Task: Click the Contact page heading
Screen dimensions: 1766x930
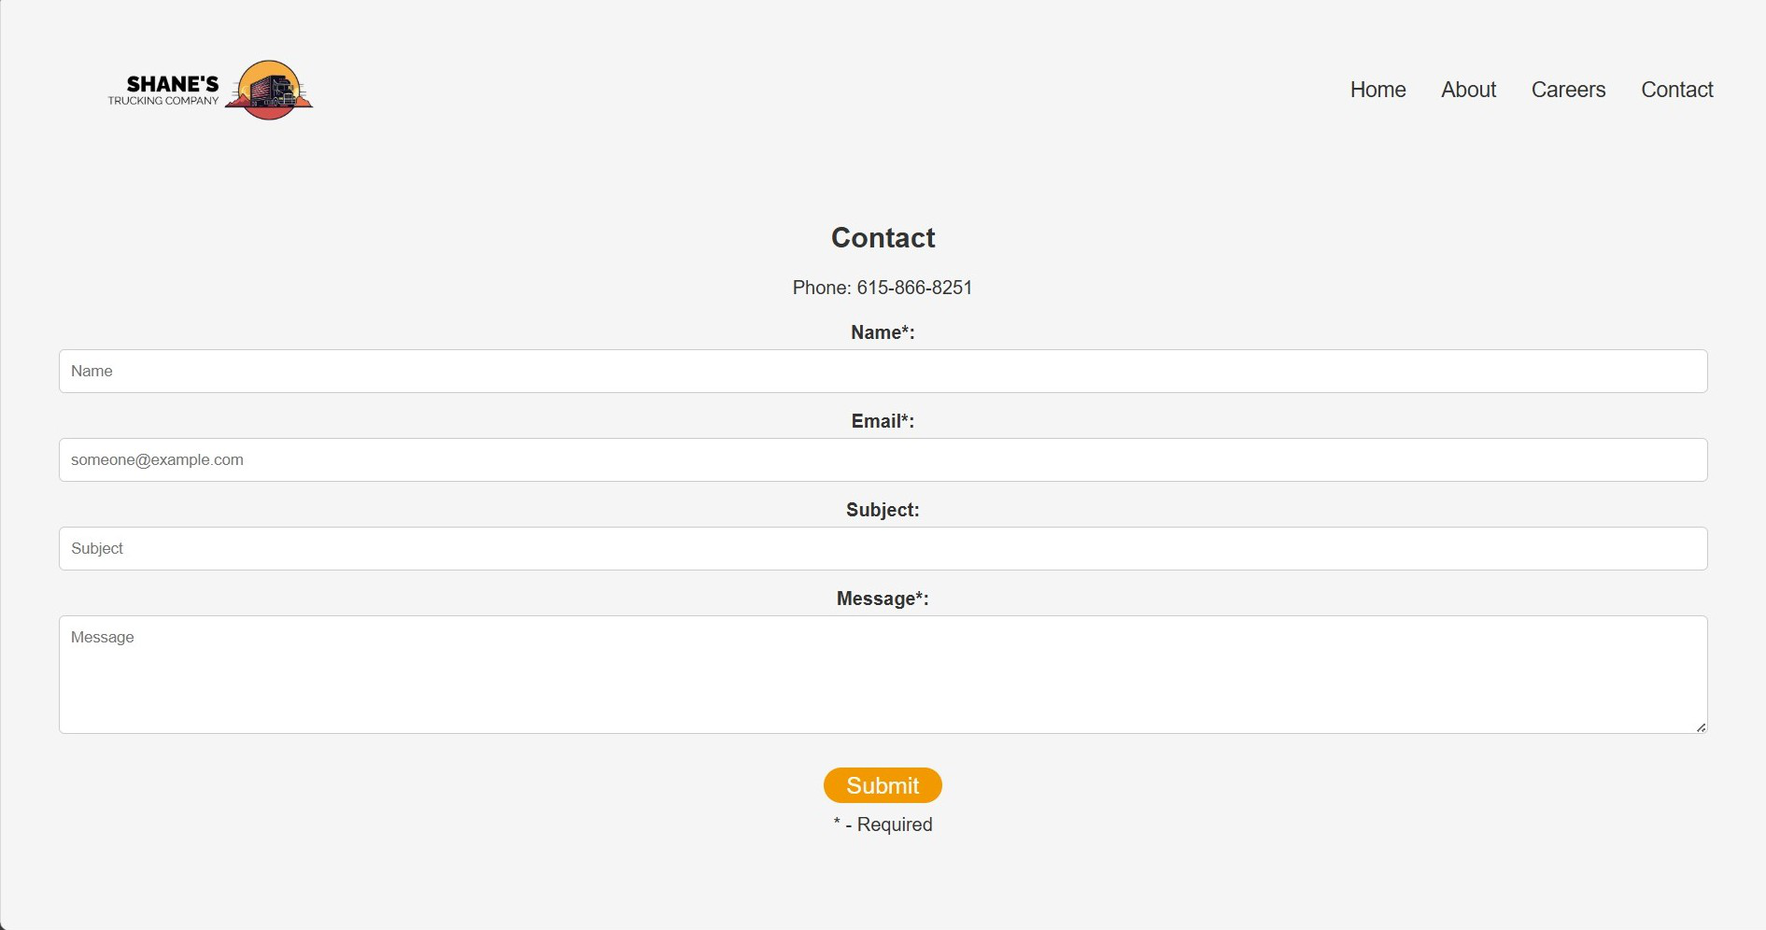Action: (x=883, y=238)
